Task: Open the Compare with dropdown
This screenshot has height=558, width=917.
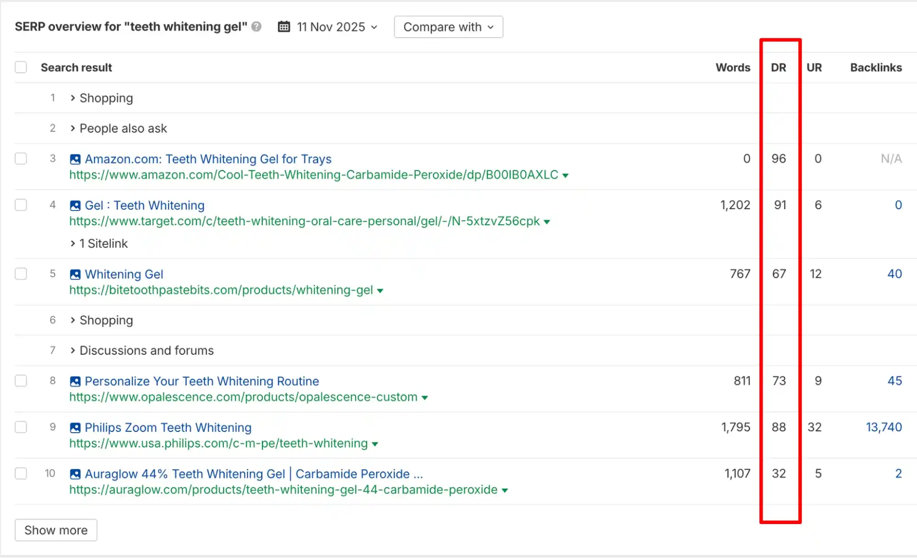Action: click(x=448, y=27)
